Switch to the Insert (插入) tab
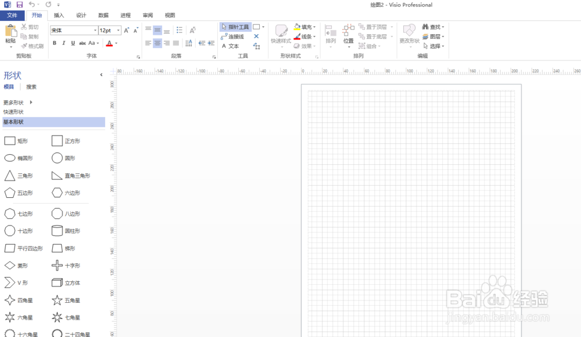581x337 pixels. 59,15
